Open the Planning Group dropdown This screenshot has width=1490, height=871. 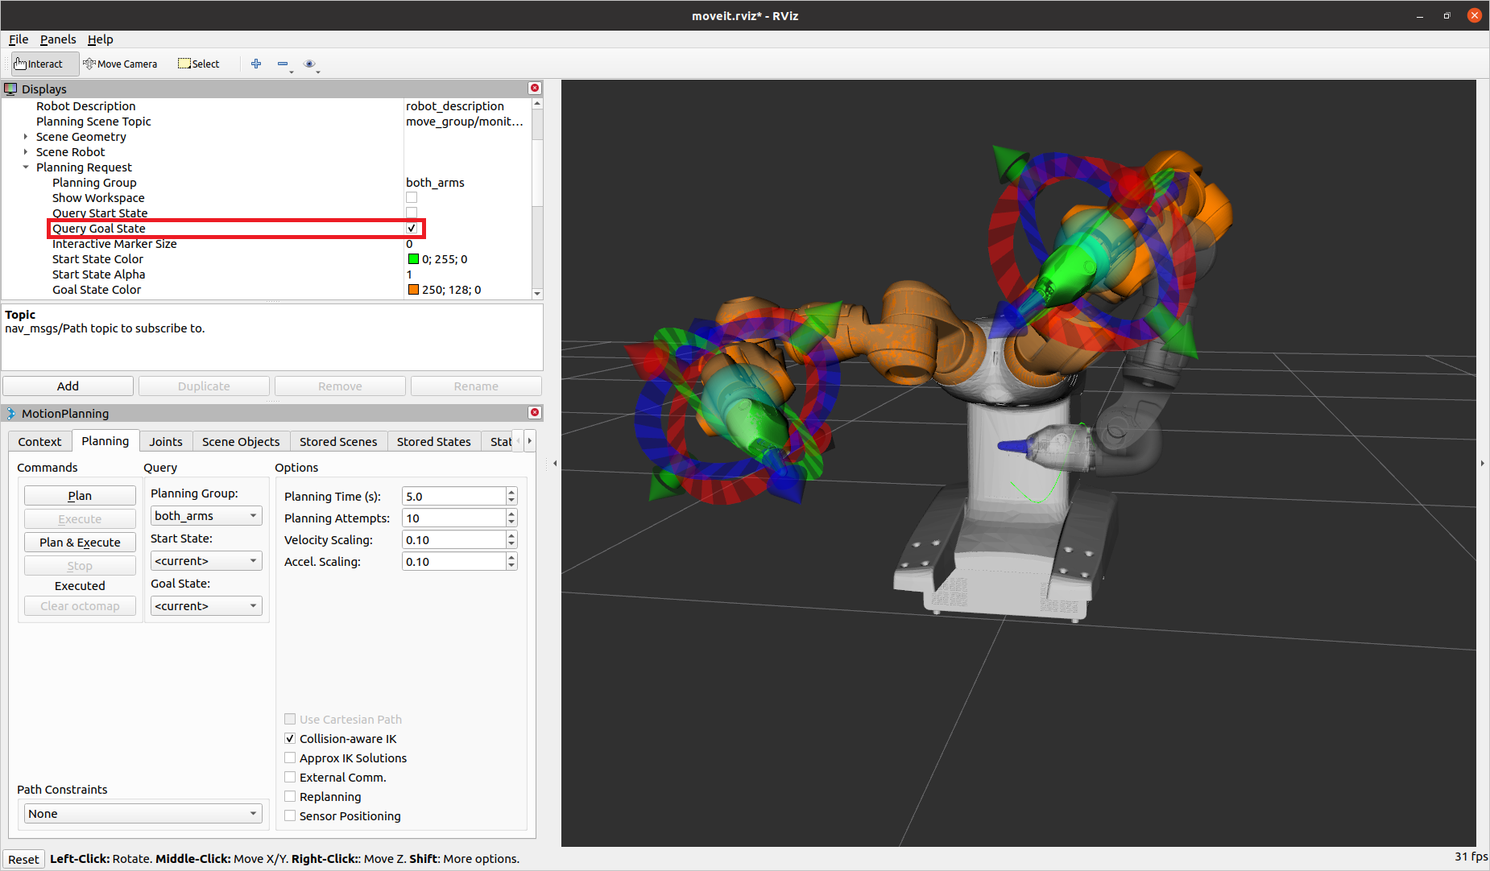(x=206, y=516)
